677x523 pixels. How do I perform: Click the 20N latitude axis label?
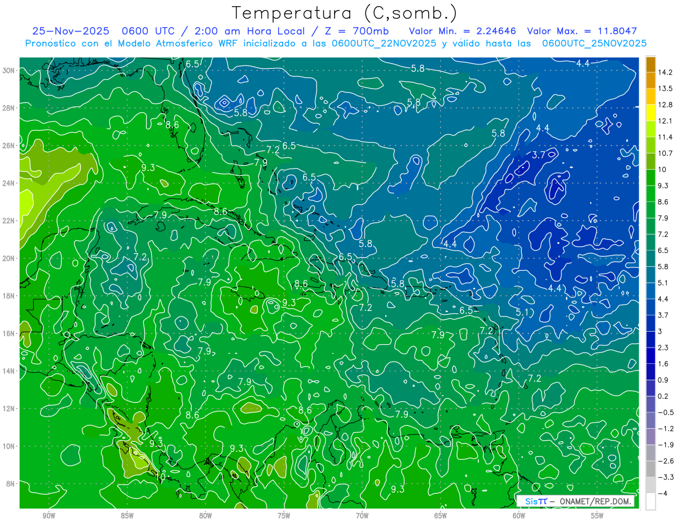(x=10, y=258)
